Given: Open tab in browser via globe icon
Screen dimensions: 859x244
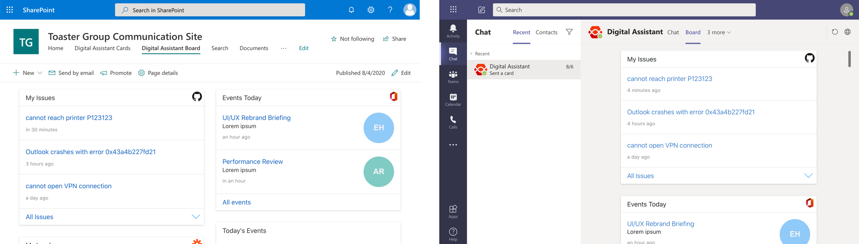Looking at the screenshot, I should click(848, 32).
